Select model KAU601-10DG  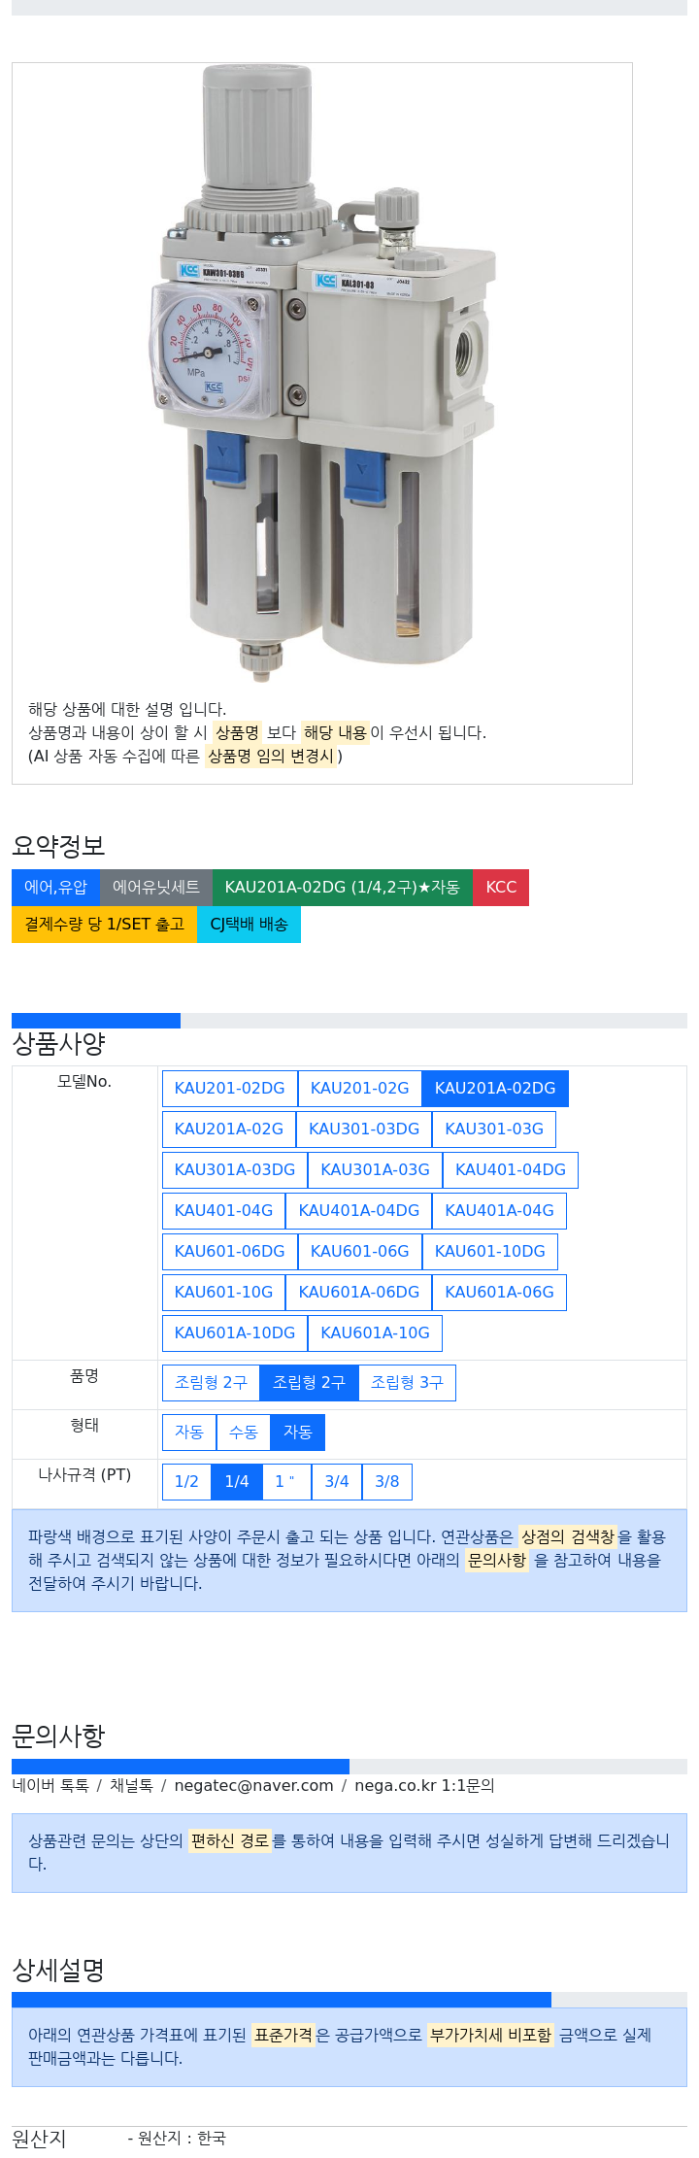pyautogui.click(x=490, y=1252)
